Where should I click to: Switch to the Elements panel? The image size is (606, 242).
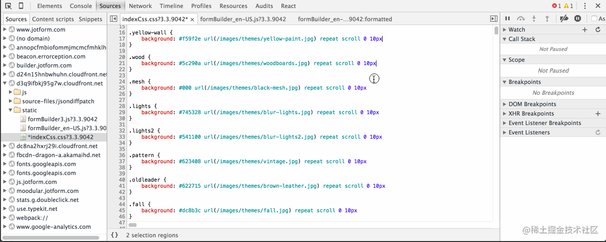[50, 6]
